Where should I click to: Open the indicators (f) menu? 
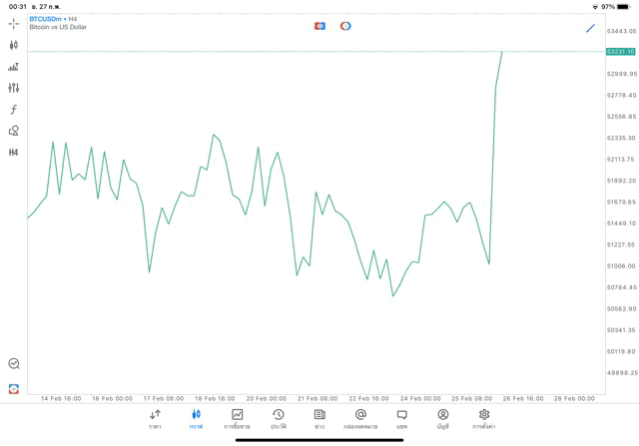click(x=13, y=110)
